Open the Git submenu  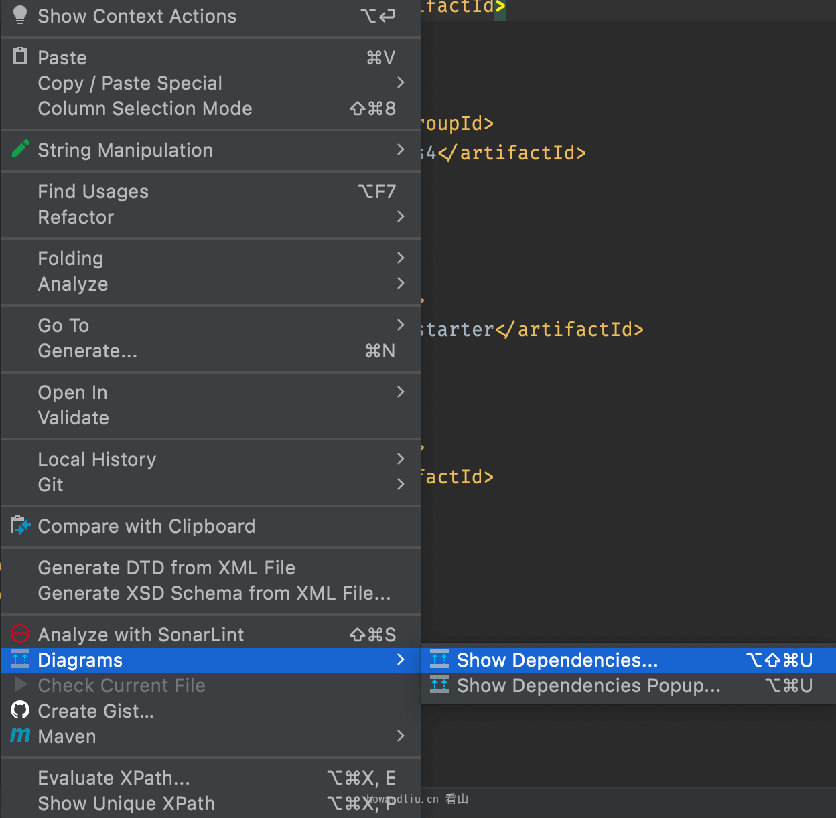pyautogui.click(x=51, y=485)
